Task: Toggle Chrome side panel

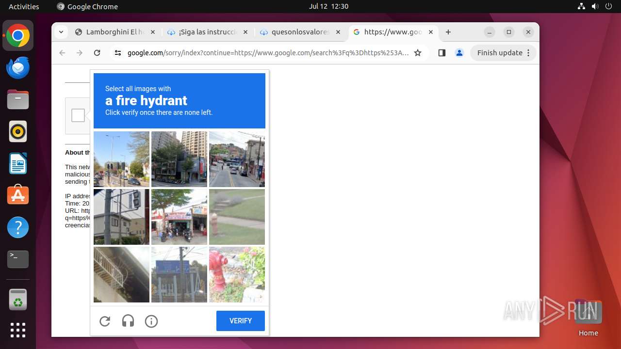Action: (441, 53)
